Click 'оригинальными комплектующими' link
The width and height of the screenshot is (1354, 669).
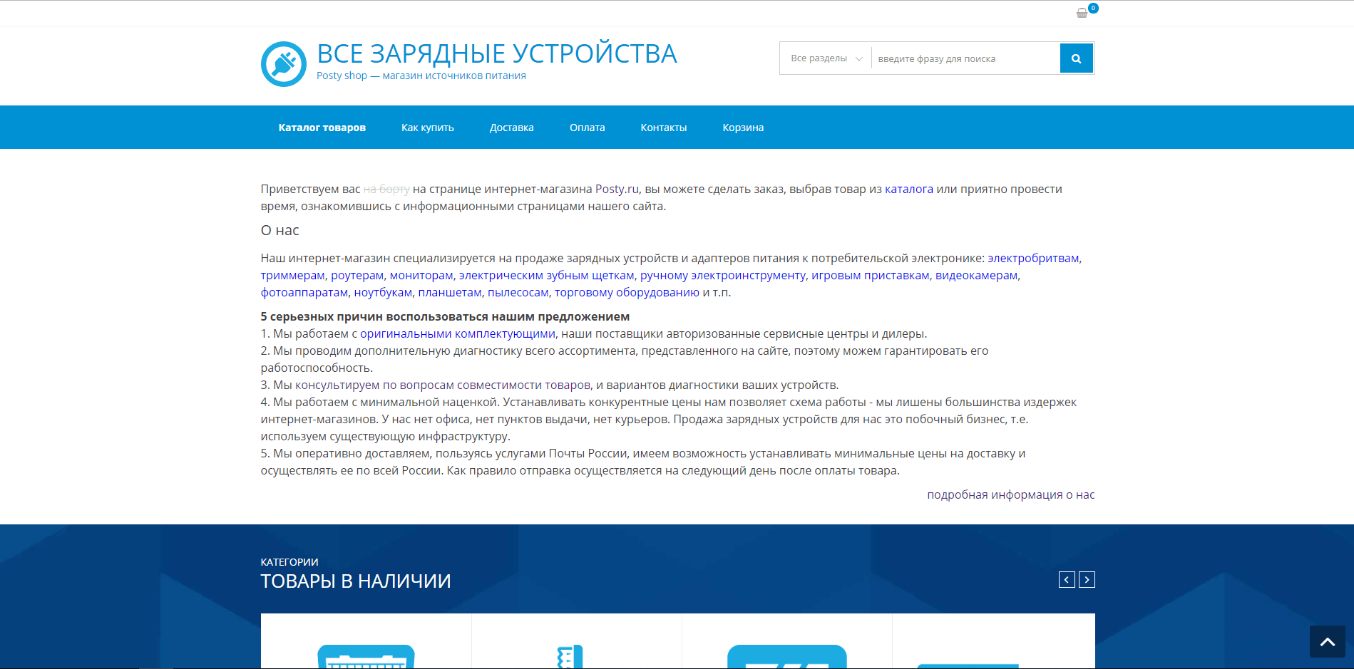(457, 334)
